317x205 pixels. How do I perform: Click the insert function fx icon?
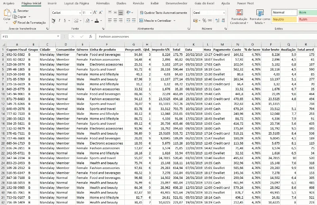[91, 36]
